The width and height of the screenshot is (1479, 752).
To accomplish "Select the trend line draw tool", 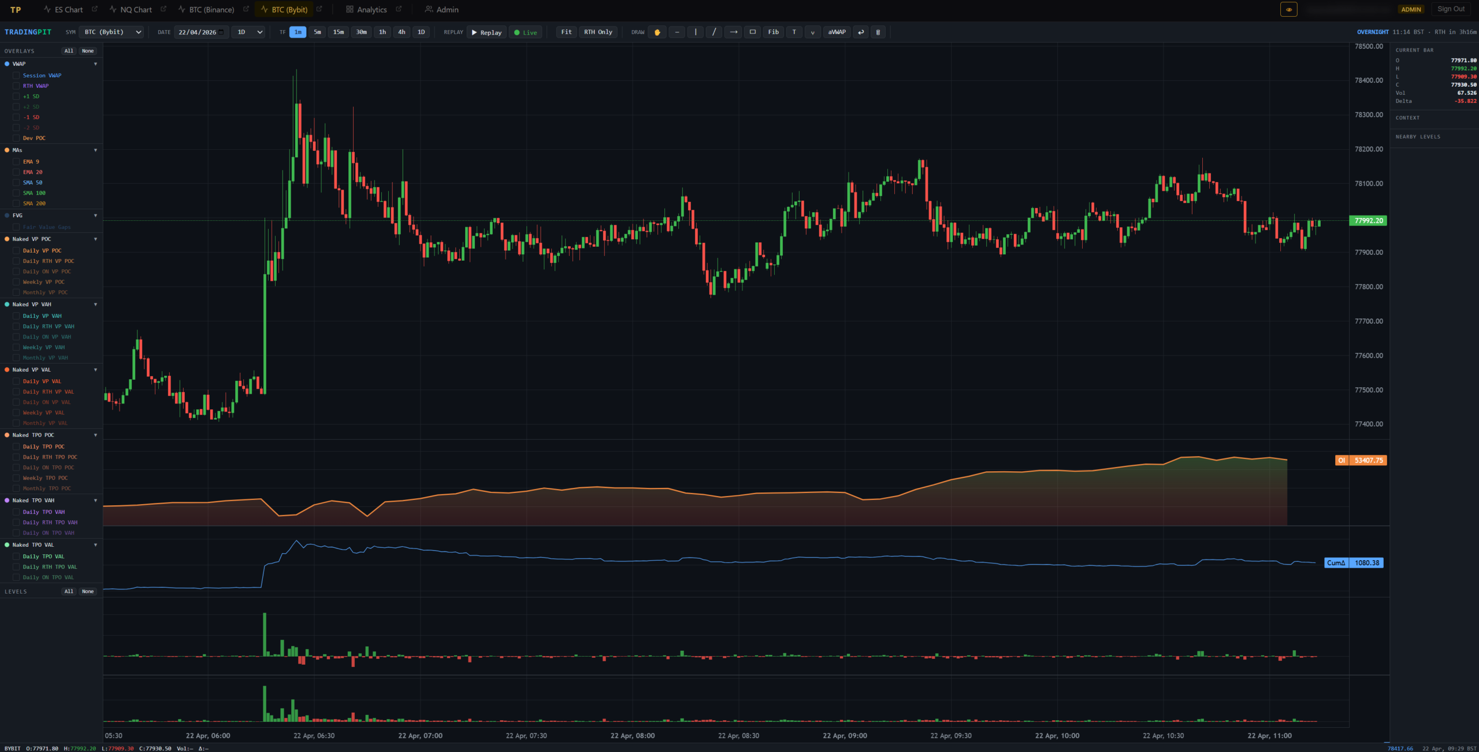I will coord(714,32).
